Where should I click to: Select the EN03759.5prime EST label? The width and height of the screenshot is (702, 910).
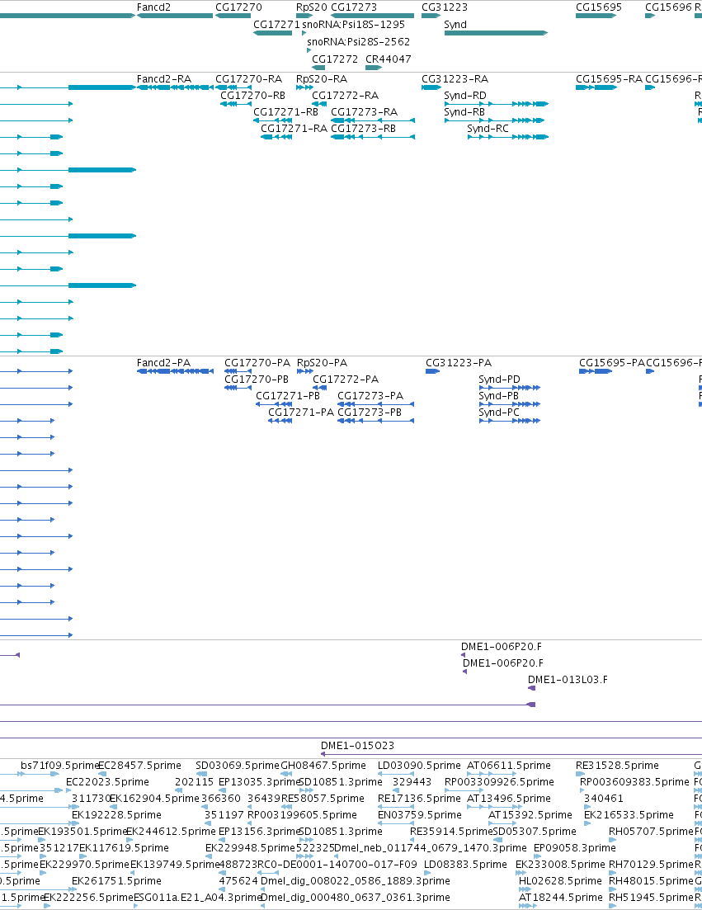419,815
